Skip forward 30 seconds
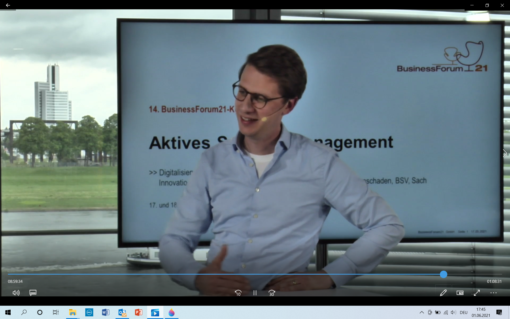This screenshot has width=510, height=319. pos(272,293)
